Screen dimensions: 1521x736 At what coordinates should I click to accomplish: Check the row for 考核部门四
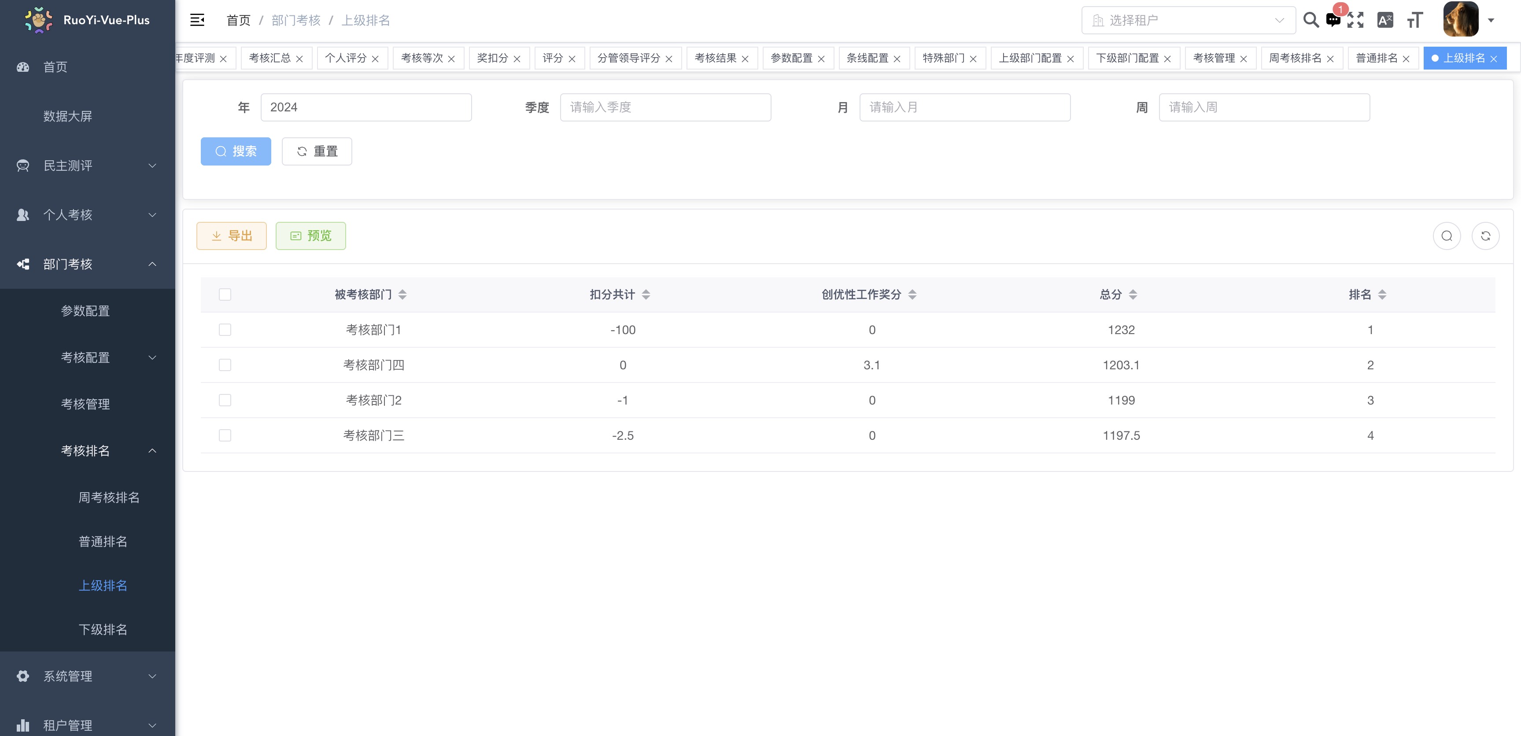click(x=225, y=365)
